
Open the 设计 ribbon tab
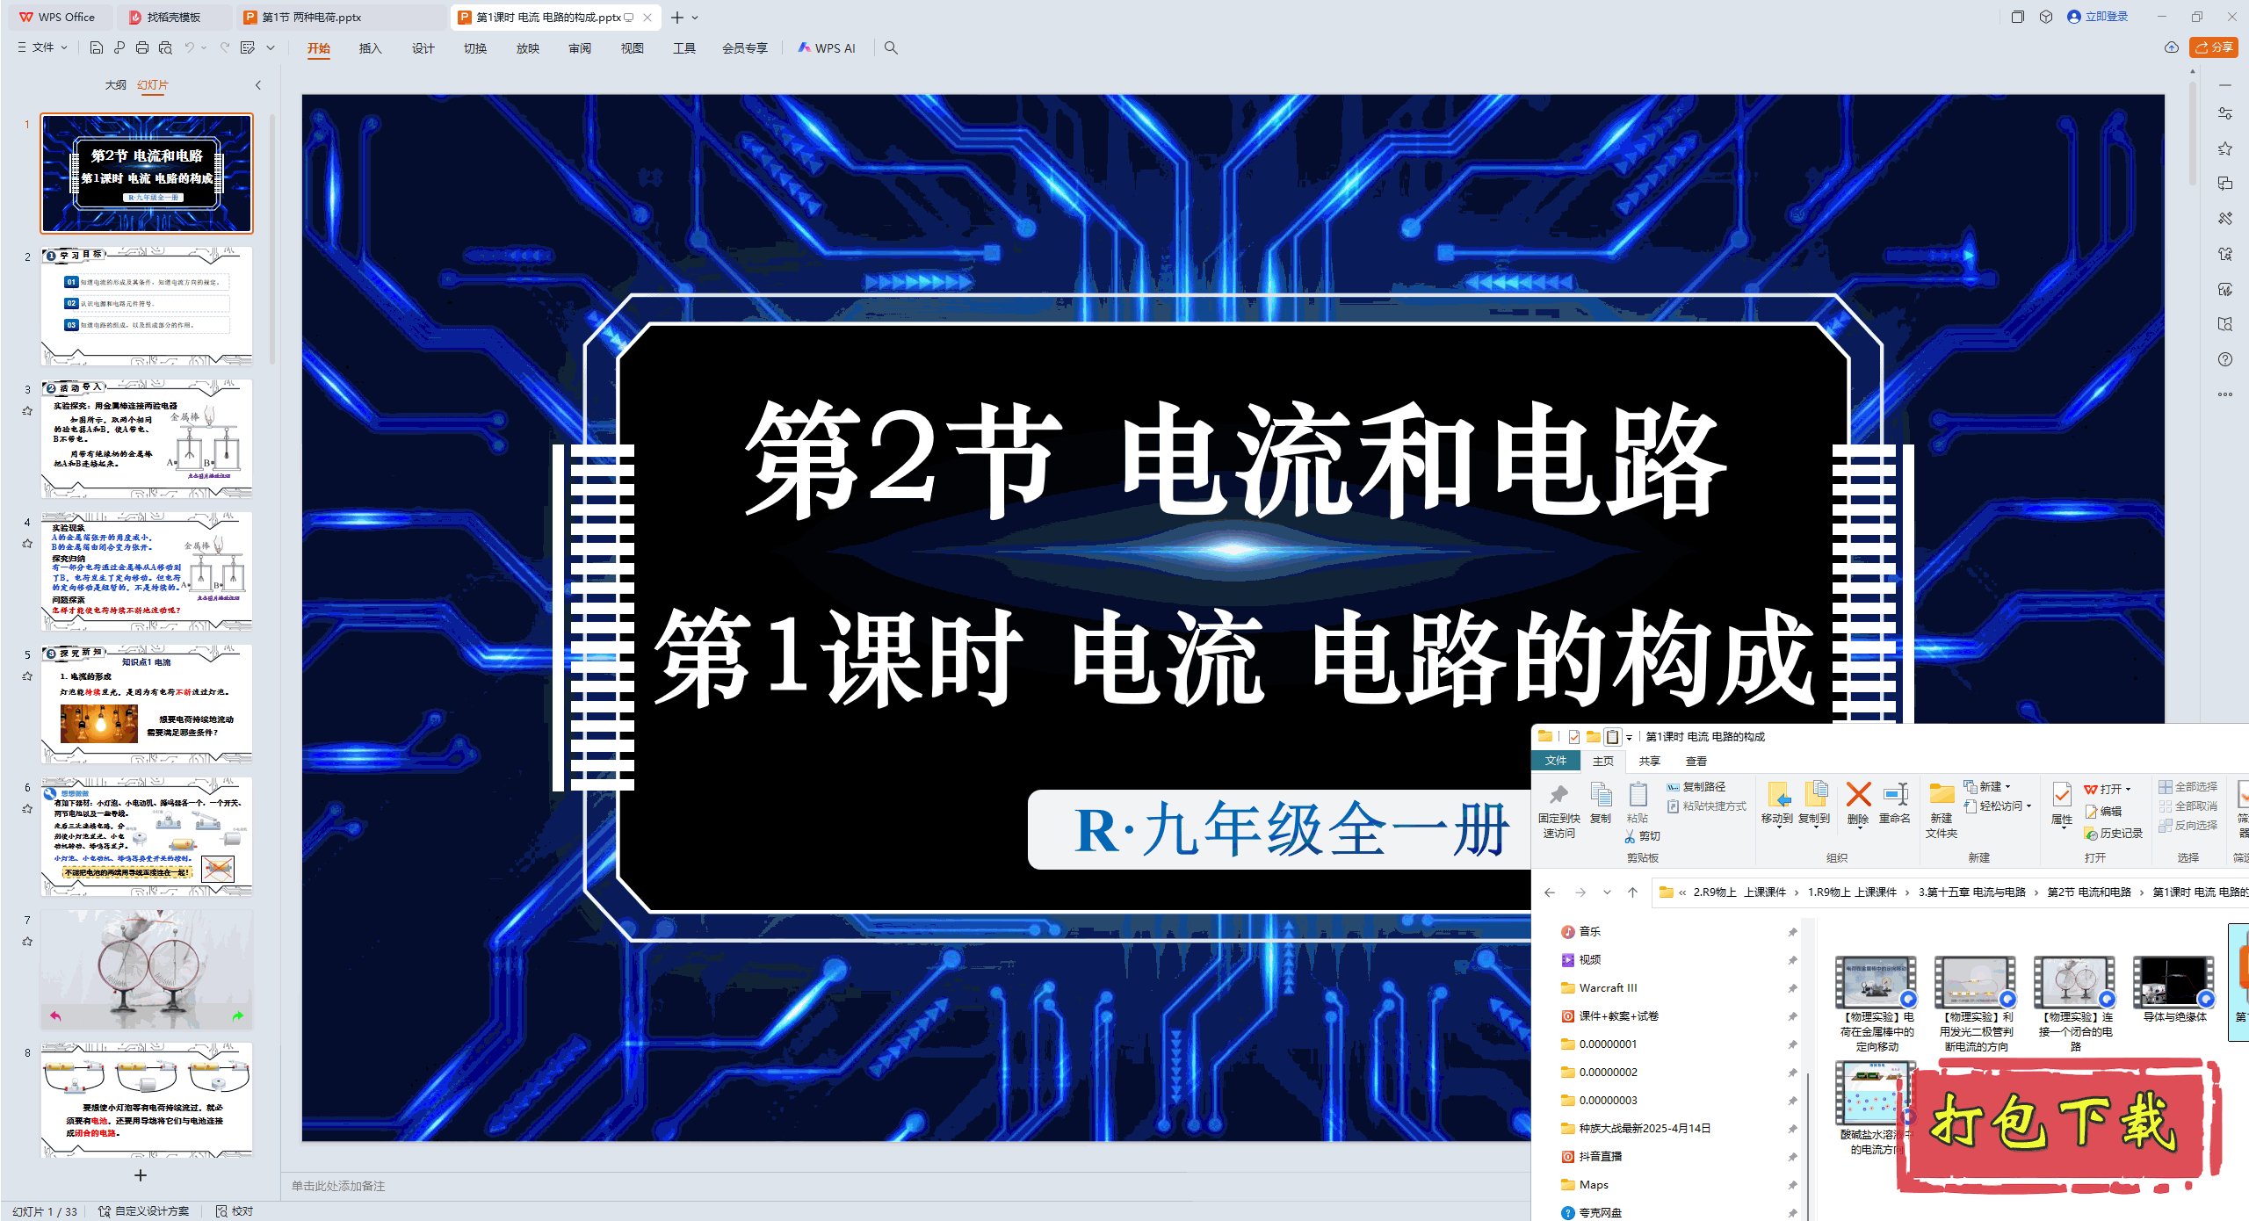[x=423, y=48]
